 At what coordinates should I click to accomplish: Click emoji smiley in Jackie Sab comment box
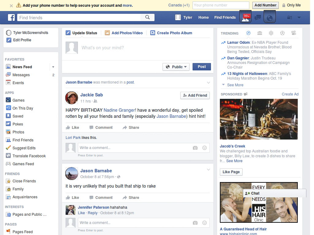click(205, 148)
